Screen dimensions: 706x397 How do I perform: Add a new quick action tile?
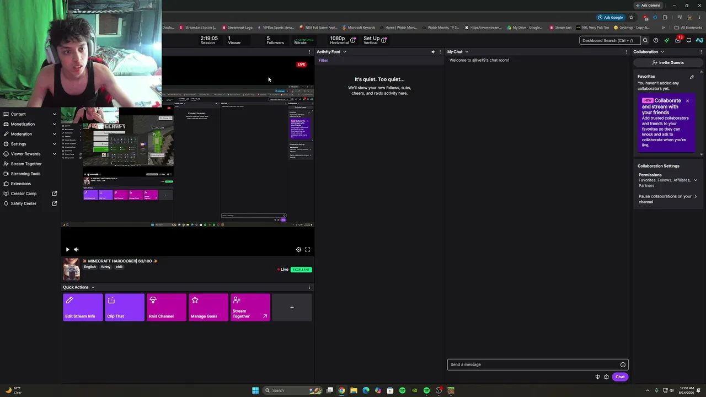pos(292,307)
